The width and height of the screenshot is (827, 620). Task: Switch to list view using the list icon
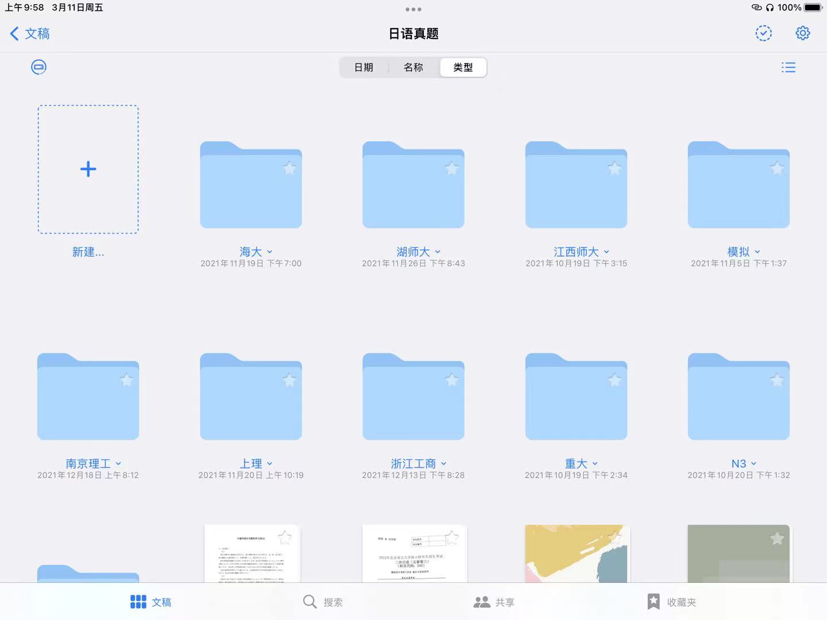click(x=789, y=67)
